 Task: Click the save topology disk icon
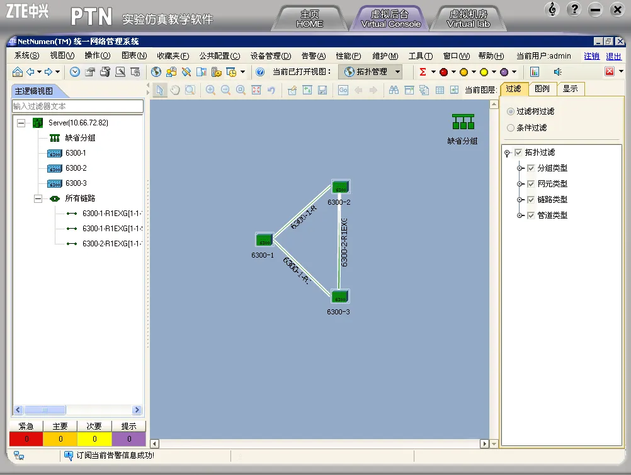pos(322,89)
